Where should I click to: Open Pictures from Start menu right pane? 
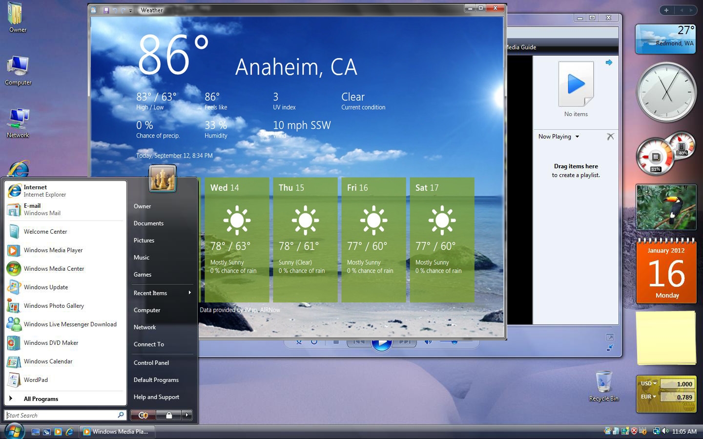(x=144, y=240)
